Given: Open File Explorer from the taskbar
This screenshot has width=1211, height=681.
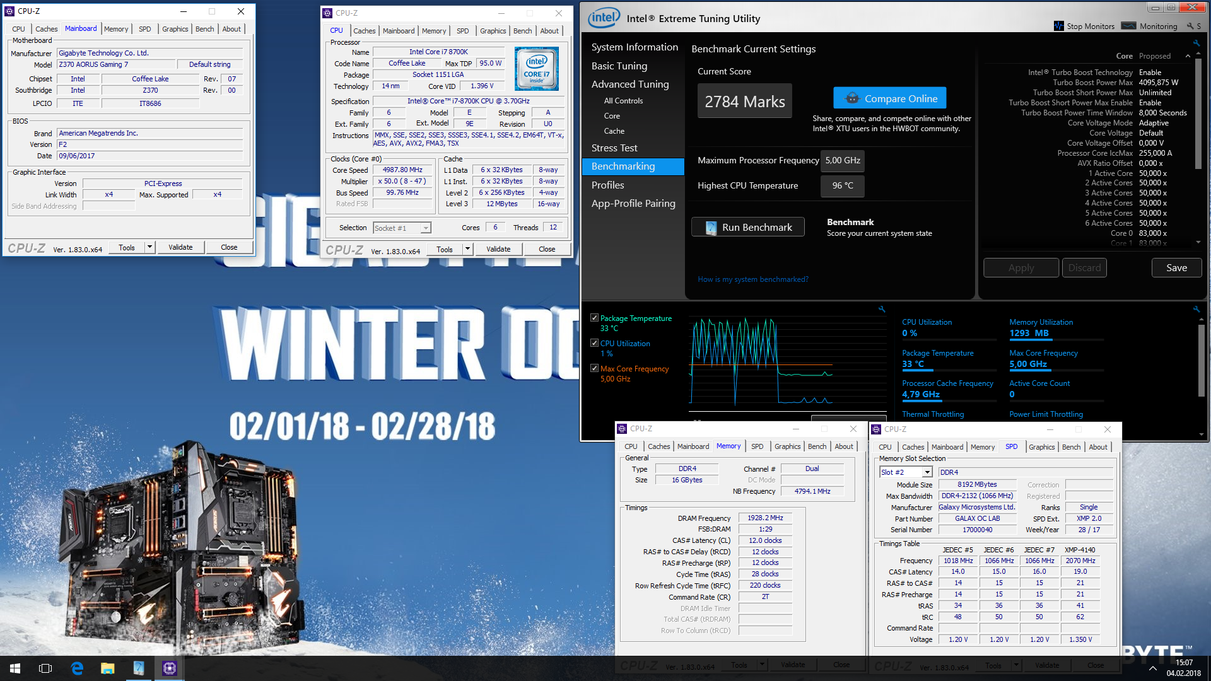Looking at the screenshot, I should point(107,668).
